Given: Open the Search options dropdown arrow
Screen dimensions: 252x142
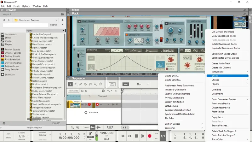Looking at the screenshot, I should 62,25.
